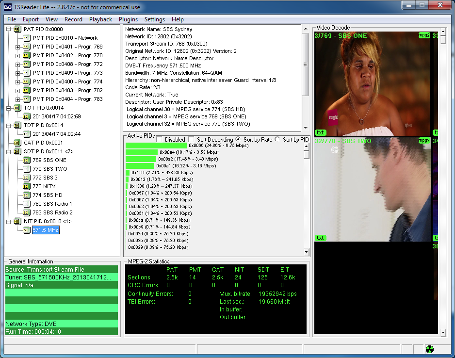The height and width of the screenshot is (358, 455).
Task: Click the SDT icon next to 770 SBS TWO
Action: click(x=27, y=169)
